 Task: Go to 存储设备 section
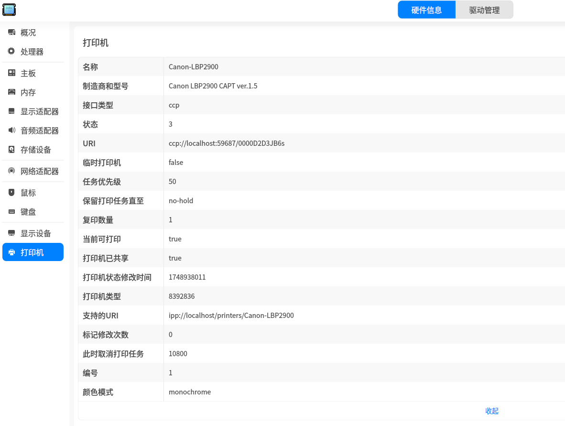tap(33, 150)
